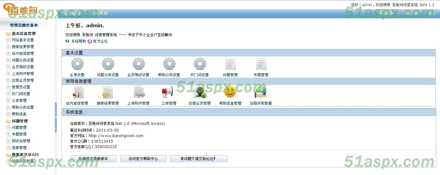Select 热门词设置 in the sidebar
This screenshot has width=440, height=175.
pyautogui.click(x=21, y=94)
